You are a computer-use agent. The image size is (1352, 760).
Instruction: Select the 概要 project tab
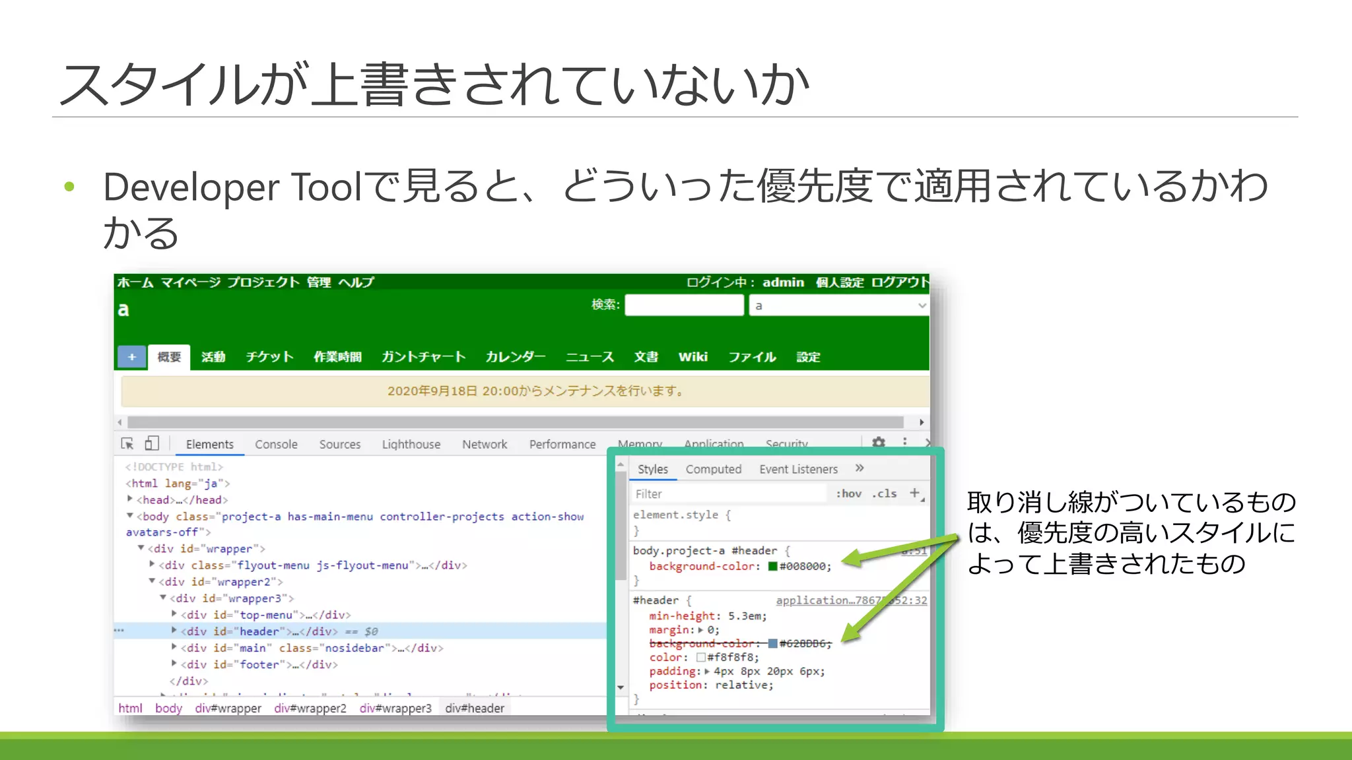(x=169, y=357)
